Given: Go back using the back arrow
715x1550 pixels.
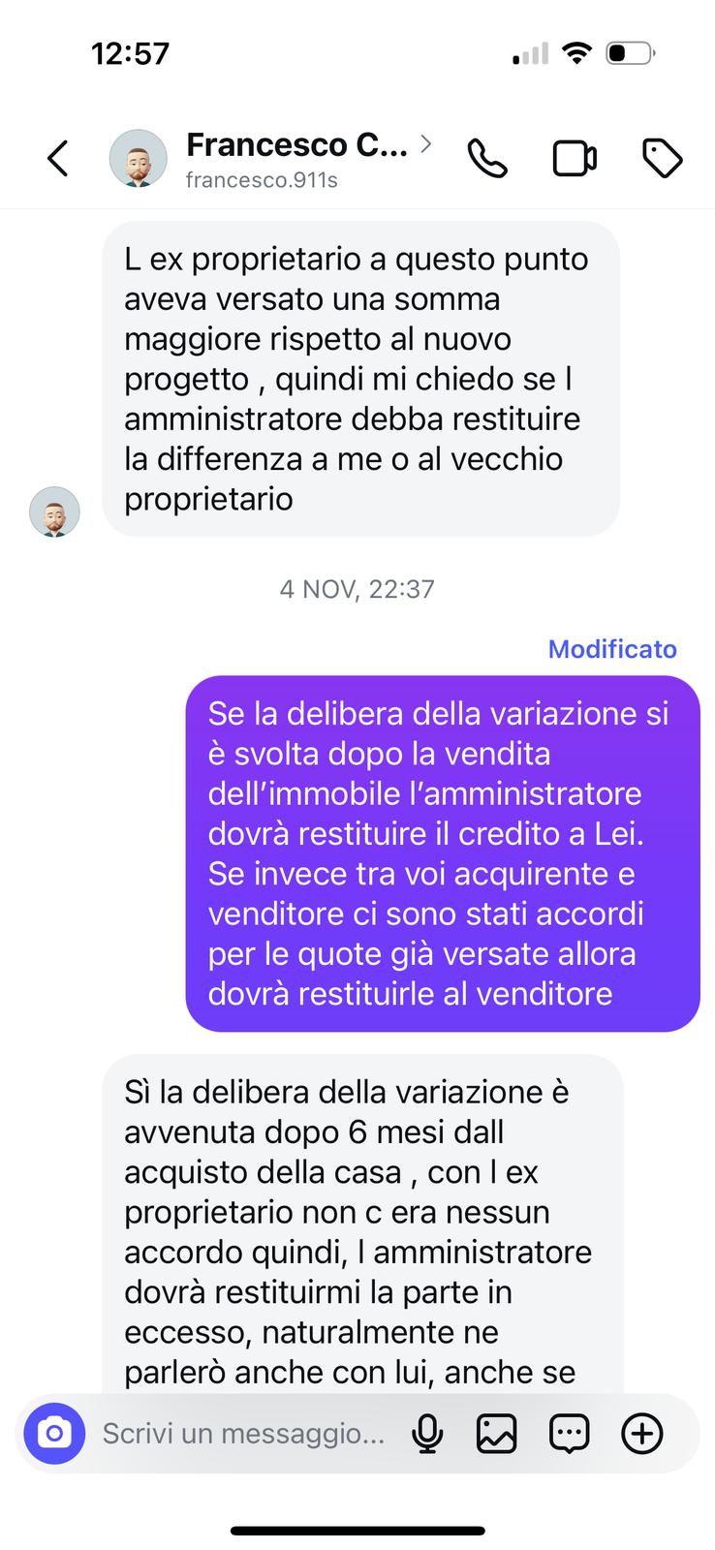Looking at the screenshot, I should pos(58,158).
